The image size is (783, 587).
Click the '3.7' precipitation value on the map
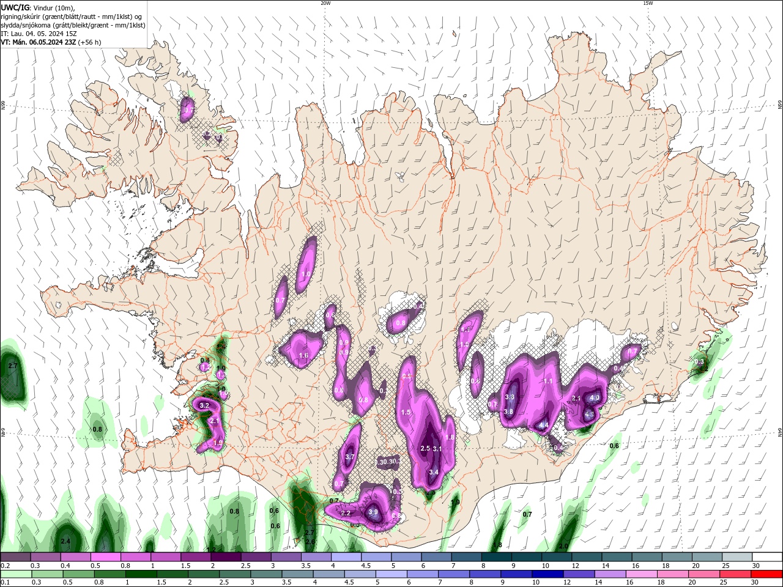(350, 457)
